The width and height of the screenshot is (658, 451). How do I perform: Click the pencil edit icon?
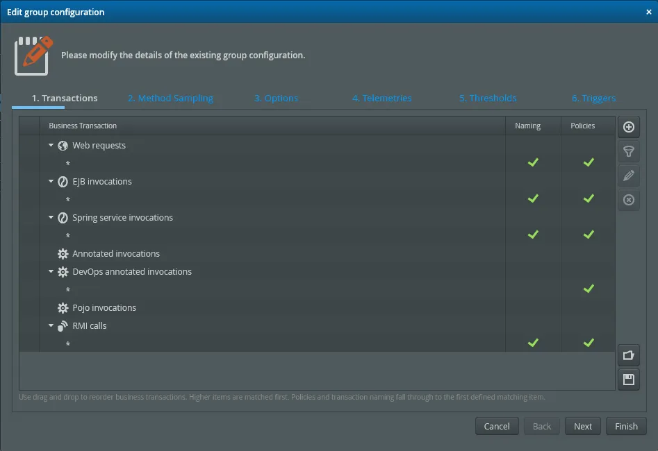coord(628,176)
